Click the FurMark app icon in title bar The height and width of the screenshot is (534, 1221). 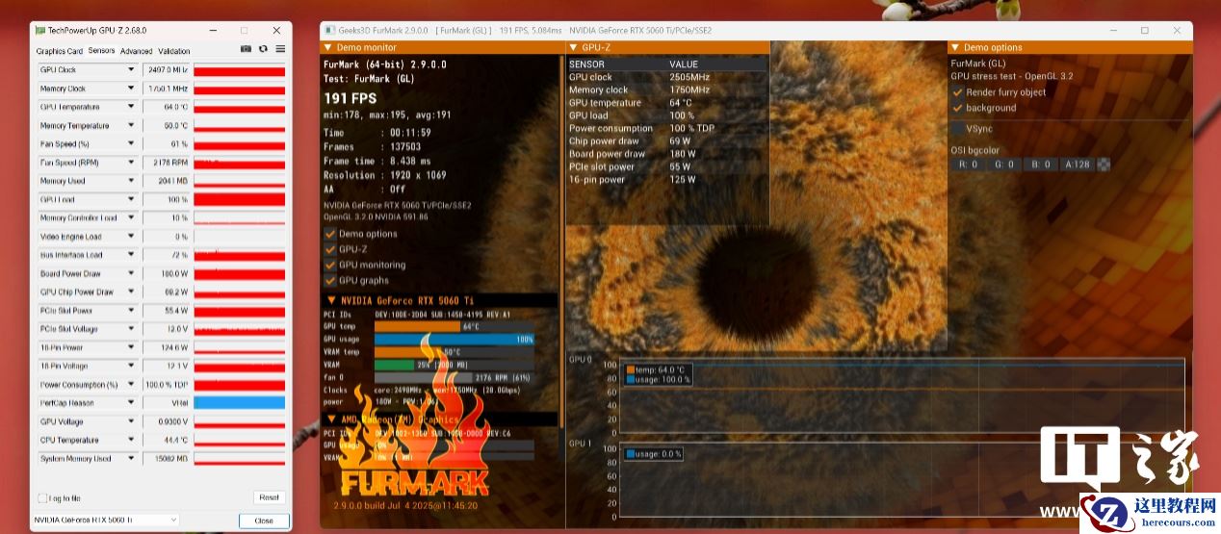(x=331, y=31)
